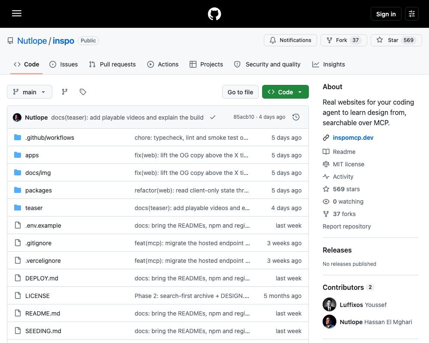
Task: Open the LICENSE commit 'Phase 2: search-first archive'
Action: tap(192, 296)
